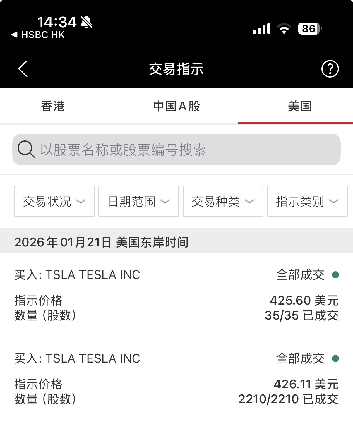Tap the back arrow icon
The image size is (353, 424).
23,69
